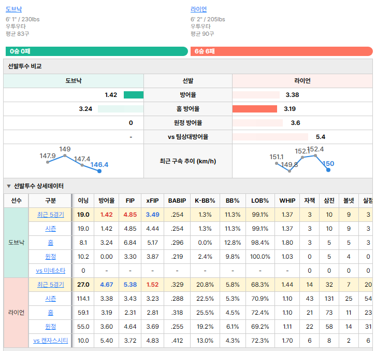Click the FIP column header
The height and width of the screenshot is (351, 376).
pos(130,201)
